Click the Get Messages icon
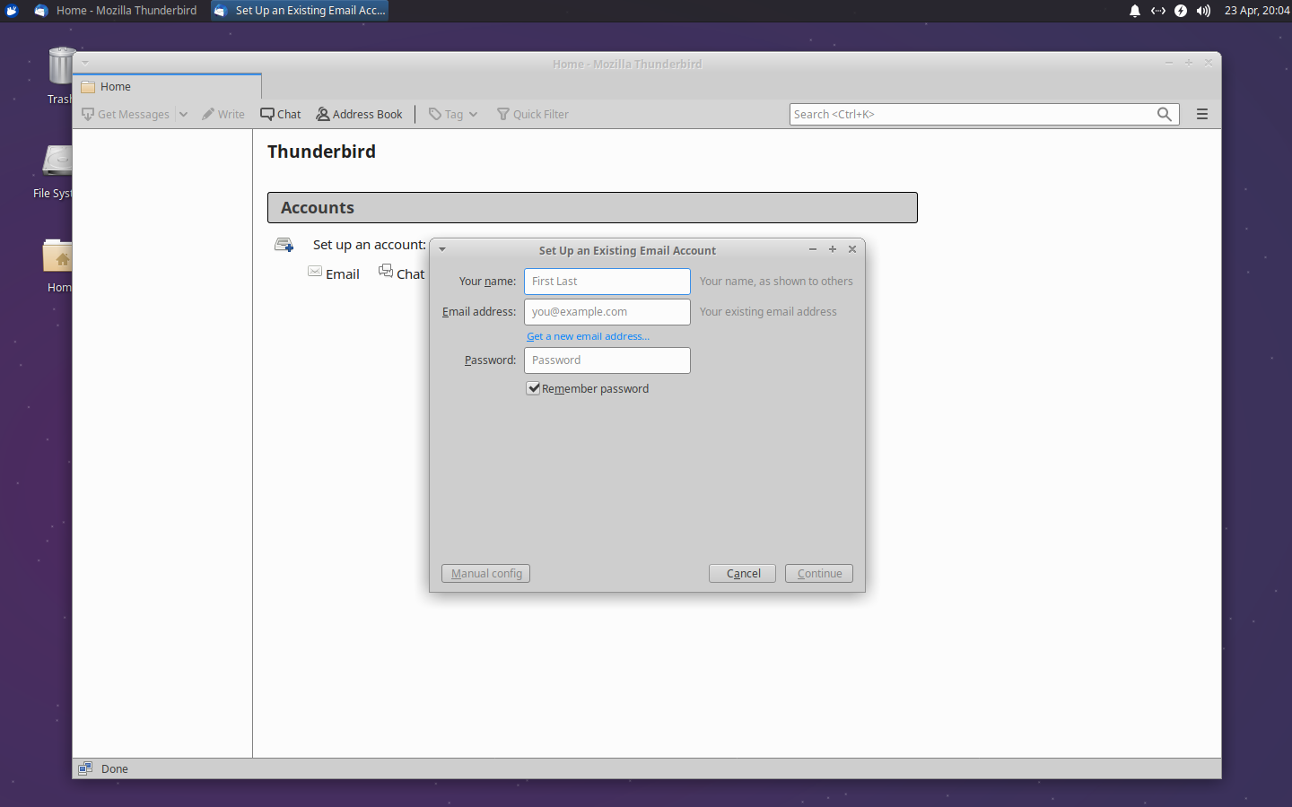The height and width of the screenshot is (807, 1292). pyautogui.click(x=87, y=114)
